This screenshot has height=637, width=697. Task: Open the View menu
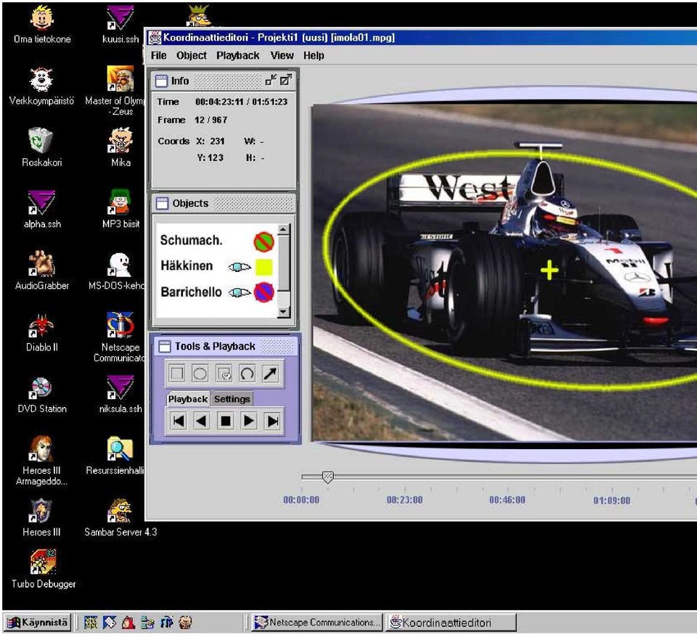[x=282, y=56]
